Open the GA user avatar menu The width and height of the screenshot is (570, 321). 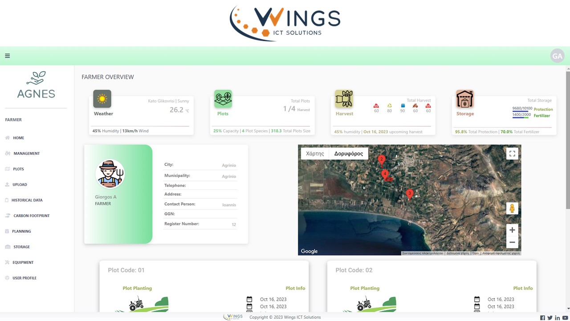[557, 56]
